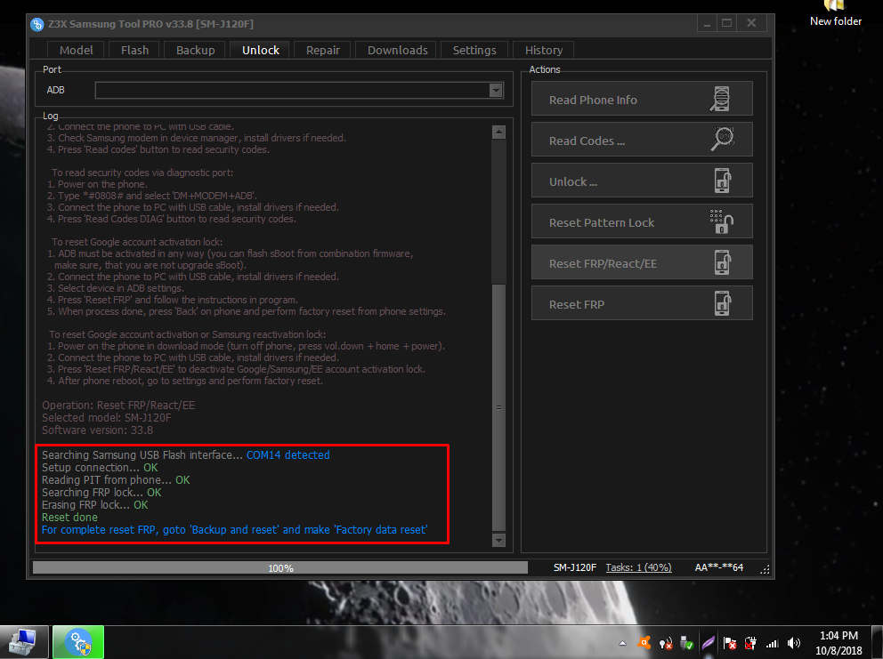Click the safely remove hardware tray icon
Image resolution: width=883 pixels, height=659 pixels.
(686, 643)
